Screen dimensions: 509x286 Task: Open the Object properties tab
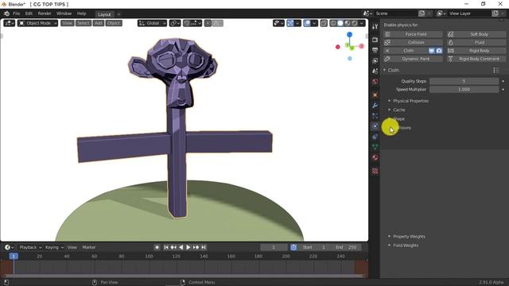tap(375, 95)
